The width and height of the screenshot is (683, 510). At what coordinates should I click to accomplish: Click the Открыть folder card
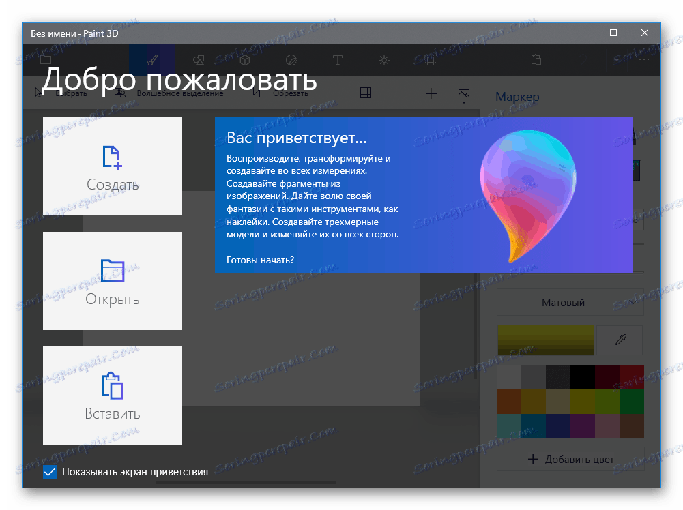113,281
